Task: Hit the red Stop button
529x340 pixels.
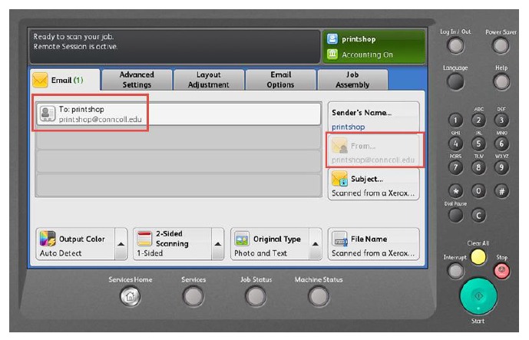Action: tap(501, 270)
